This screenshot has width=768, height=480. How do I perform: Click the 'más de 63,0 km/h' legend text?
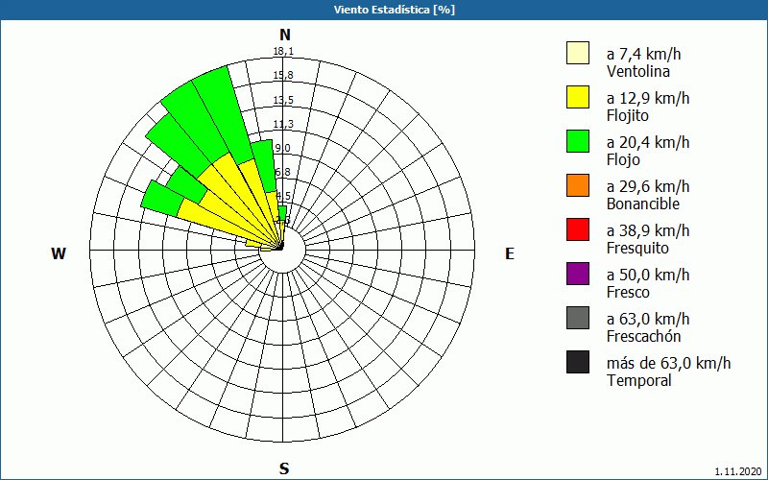click(x=668, y=363)
